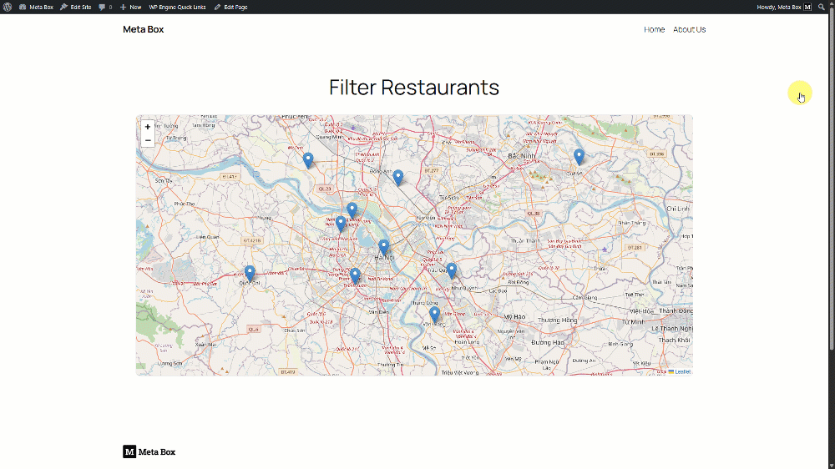Select the map marker near Trâu Quỳ
The image size is (835, 469).
click(451, 270)
